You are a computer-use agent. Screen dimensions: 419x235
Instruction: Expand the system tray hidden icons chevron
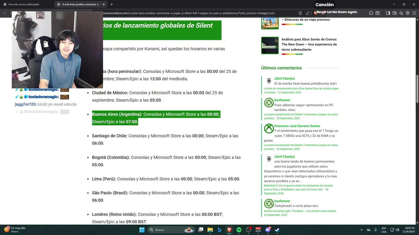tap(361, 230)
